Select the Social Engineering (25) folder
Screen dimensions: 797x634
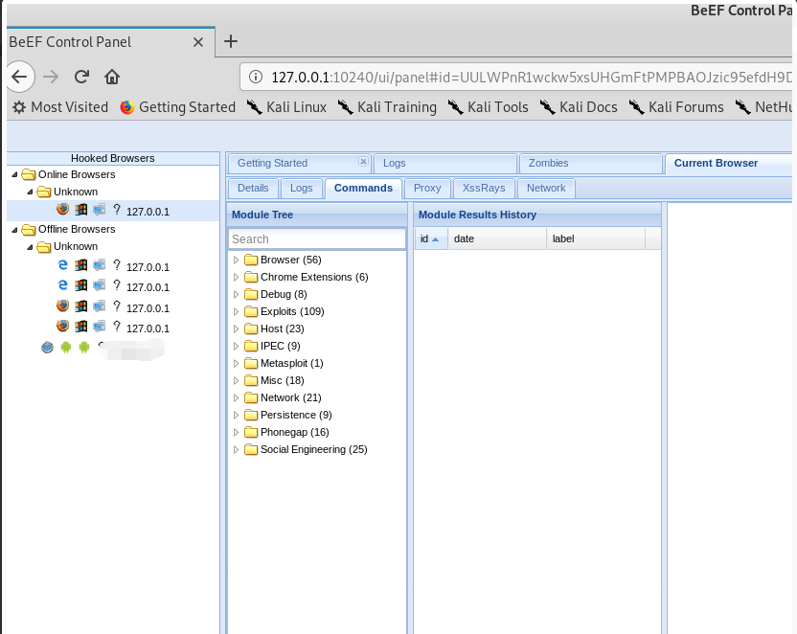(x=313, y=449)
